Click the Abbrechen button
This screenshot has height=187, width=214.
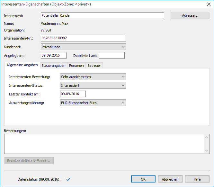click(170, 179)
